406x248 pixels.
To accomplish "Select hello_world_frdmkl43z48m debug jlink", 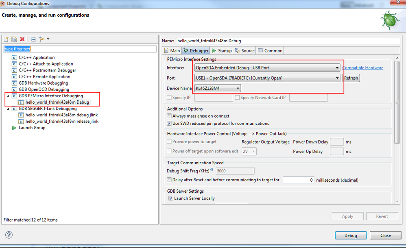I will click(61, 115).
